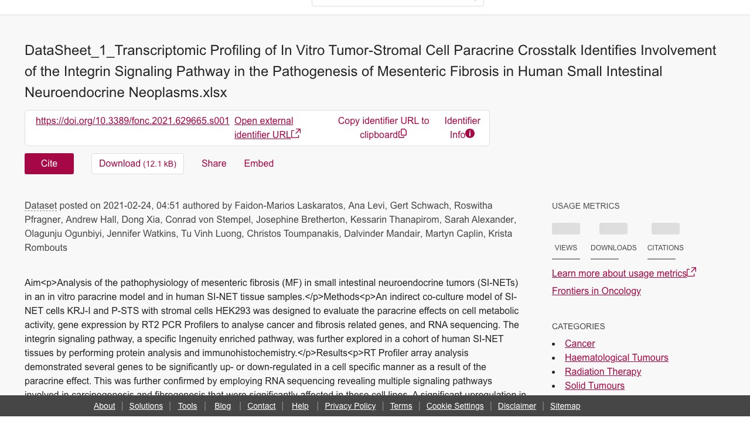The width and height of the screenshot is (750, 421).
Task: Select the Downloads metric tab
Action: click(x=613, y=241)
